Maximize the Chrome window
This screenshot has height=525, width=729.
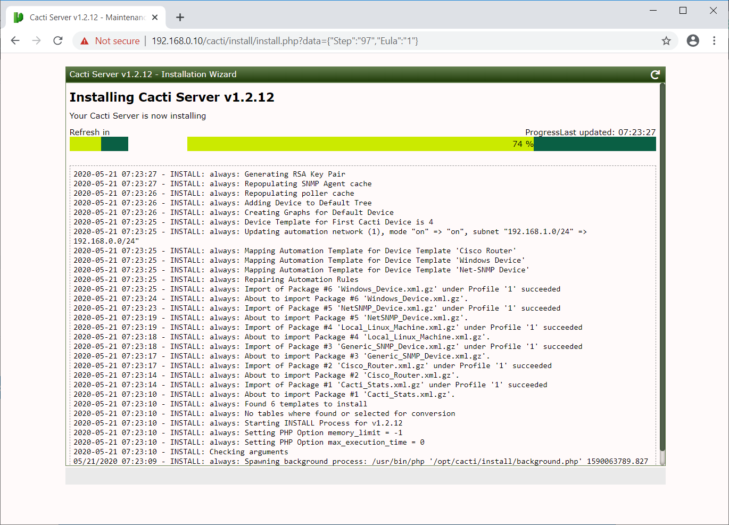pos(683,10)
